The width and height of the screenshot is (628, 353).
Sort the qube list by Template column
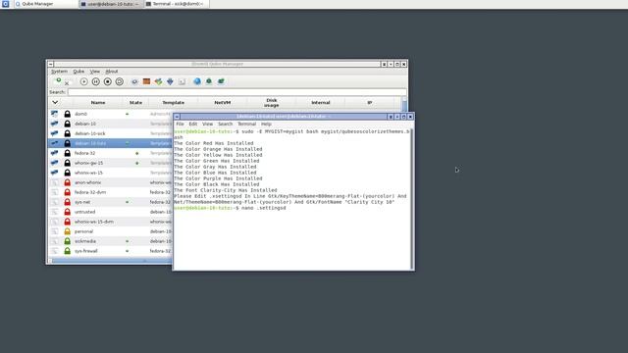click(173, 103)
